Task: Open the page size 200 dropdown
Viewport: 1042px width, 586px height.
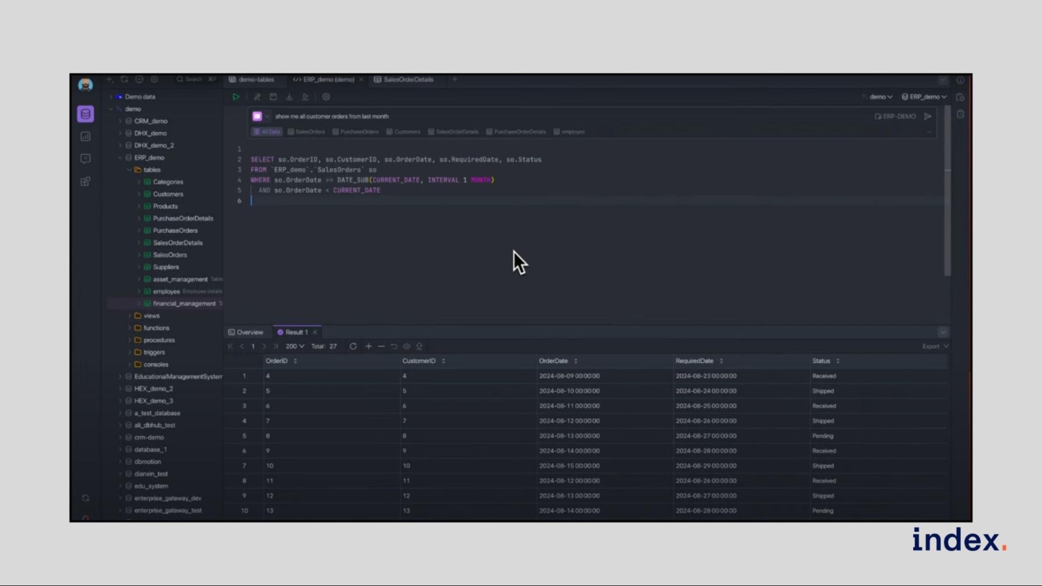Action: point(295,346)
